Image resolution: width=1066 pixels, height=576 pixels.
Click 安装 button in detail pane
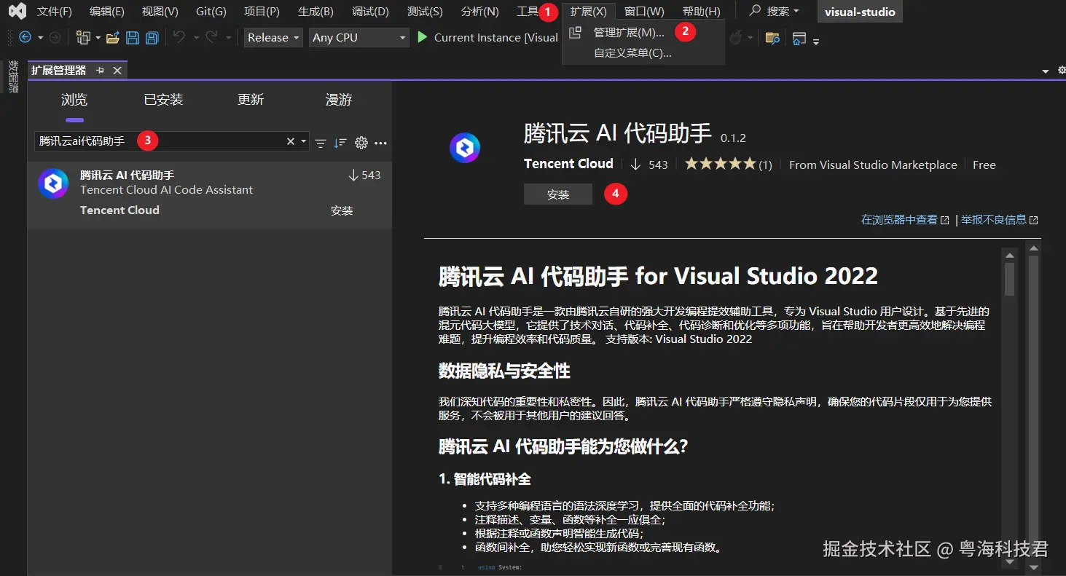point(558,194)
